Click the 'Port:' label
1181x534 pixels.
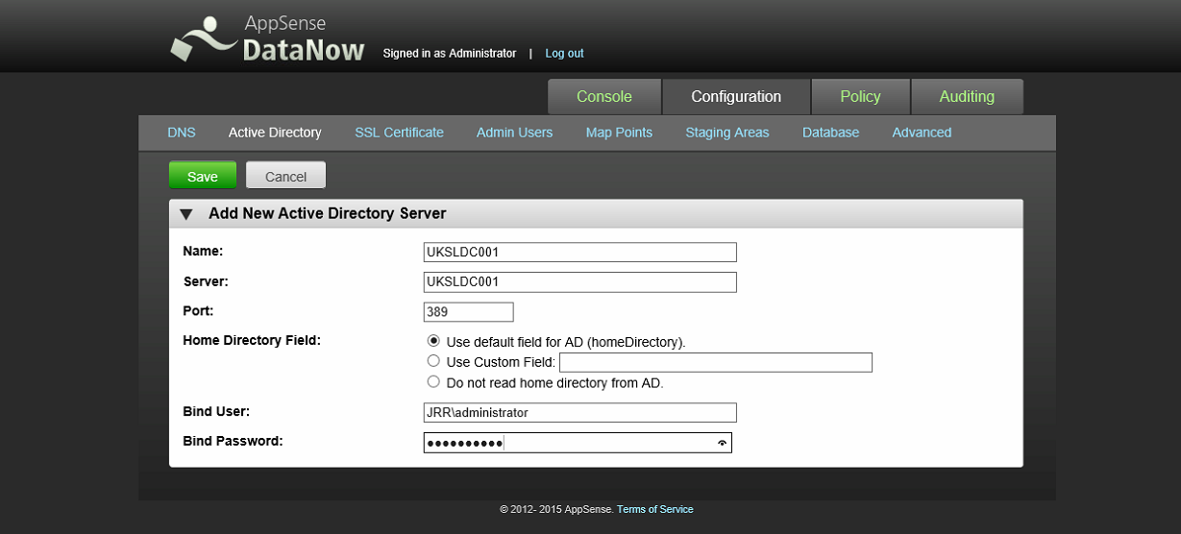click(x=198, y=311)
